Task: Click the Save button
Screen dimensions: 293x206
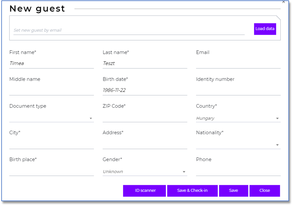Action: [234, 191]
